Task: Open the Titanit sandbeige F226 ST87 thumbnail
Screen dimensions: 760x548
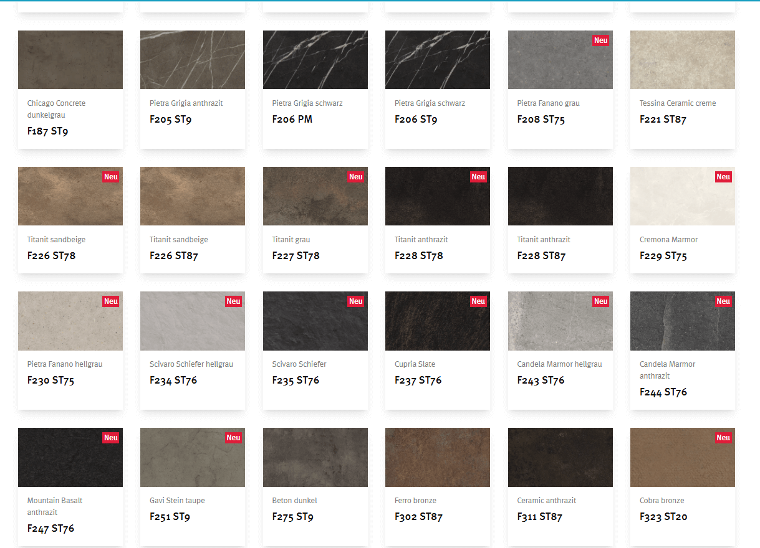Action: (x=193, y=196)
